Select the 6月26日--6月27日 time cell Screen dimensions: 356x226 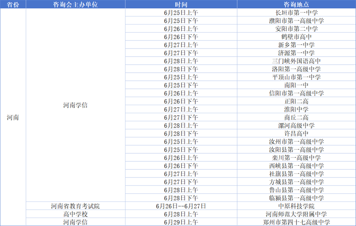(181, 206)
